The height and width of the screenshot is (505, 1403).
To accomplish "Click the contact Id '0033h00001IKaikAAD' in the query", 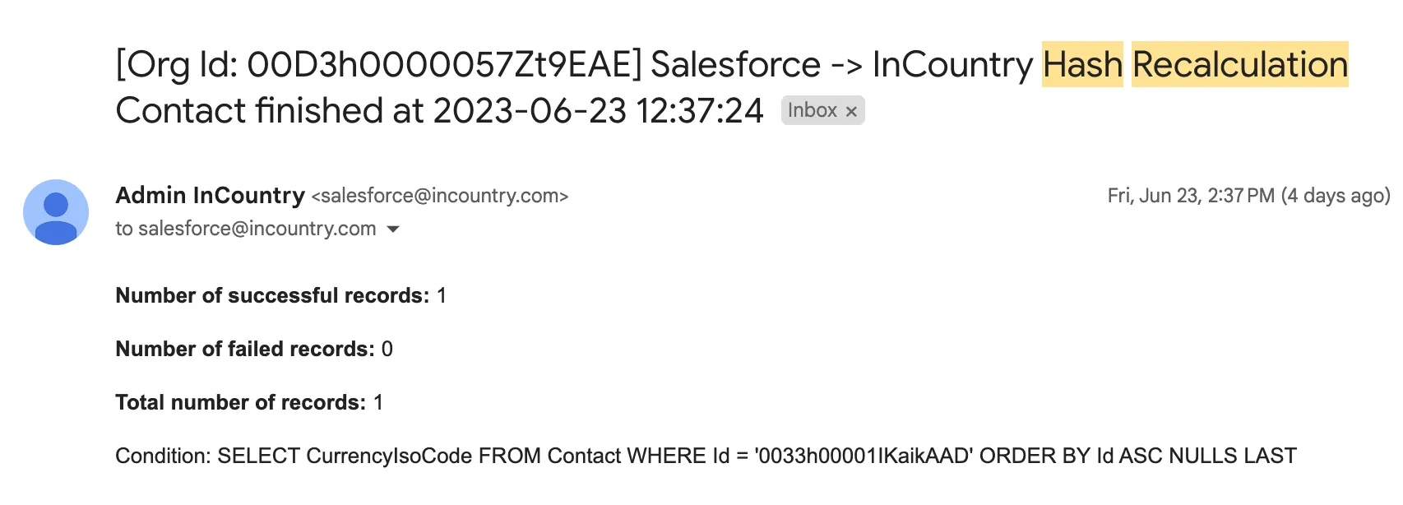I will 863,456.
